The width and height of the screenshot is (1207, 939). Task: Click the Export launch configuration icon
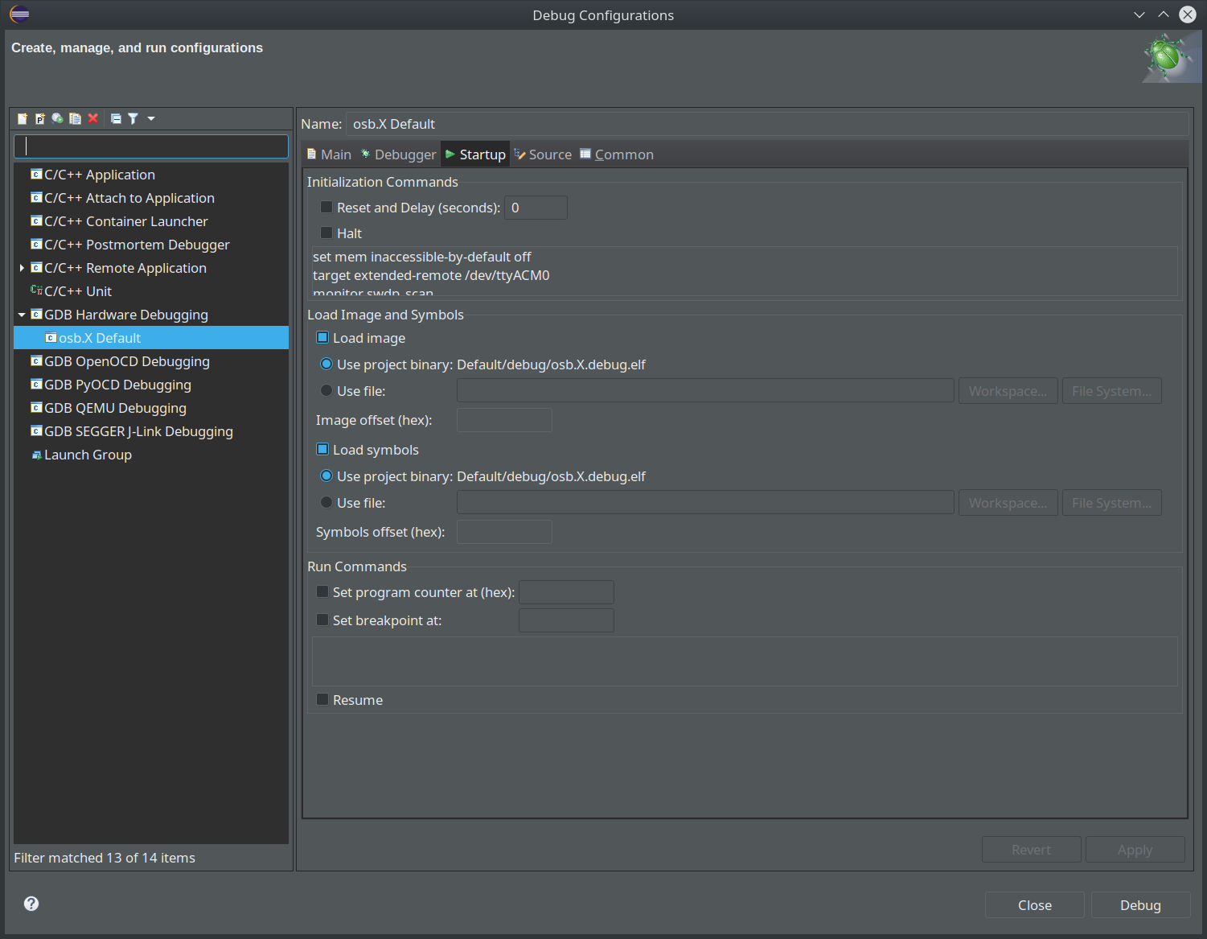tap(58, 119)
